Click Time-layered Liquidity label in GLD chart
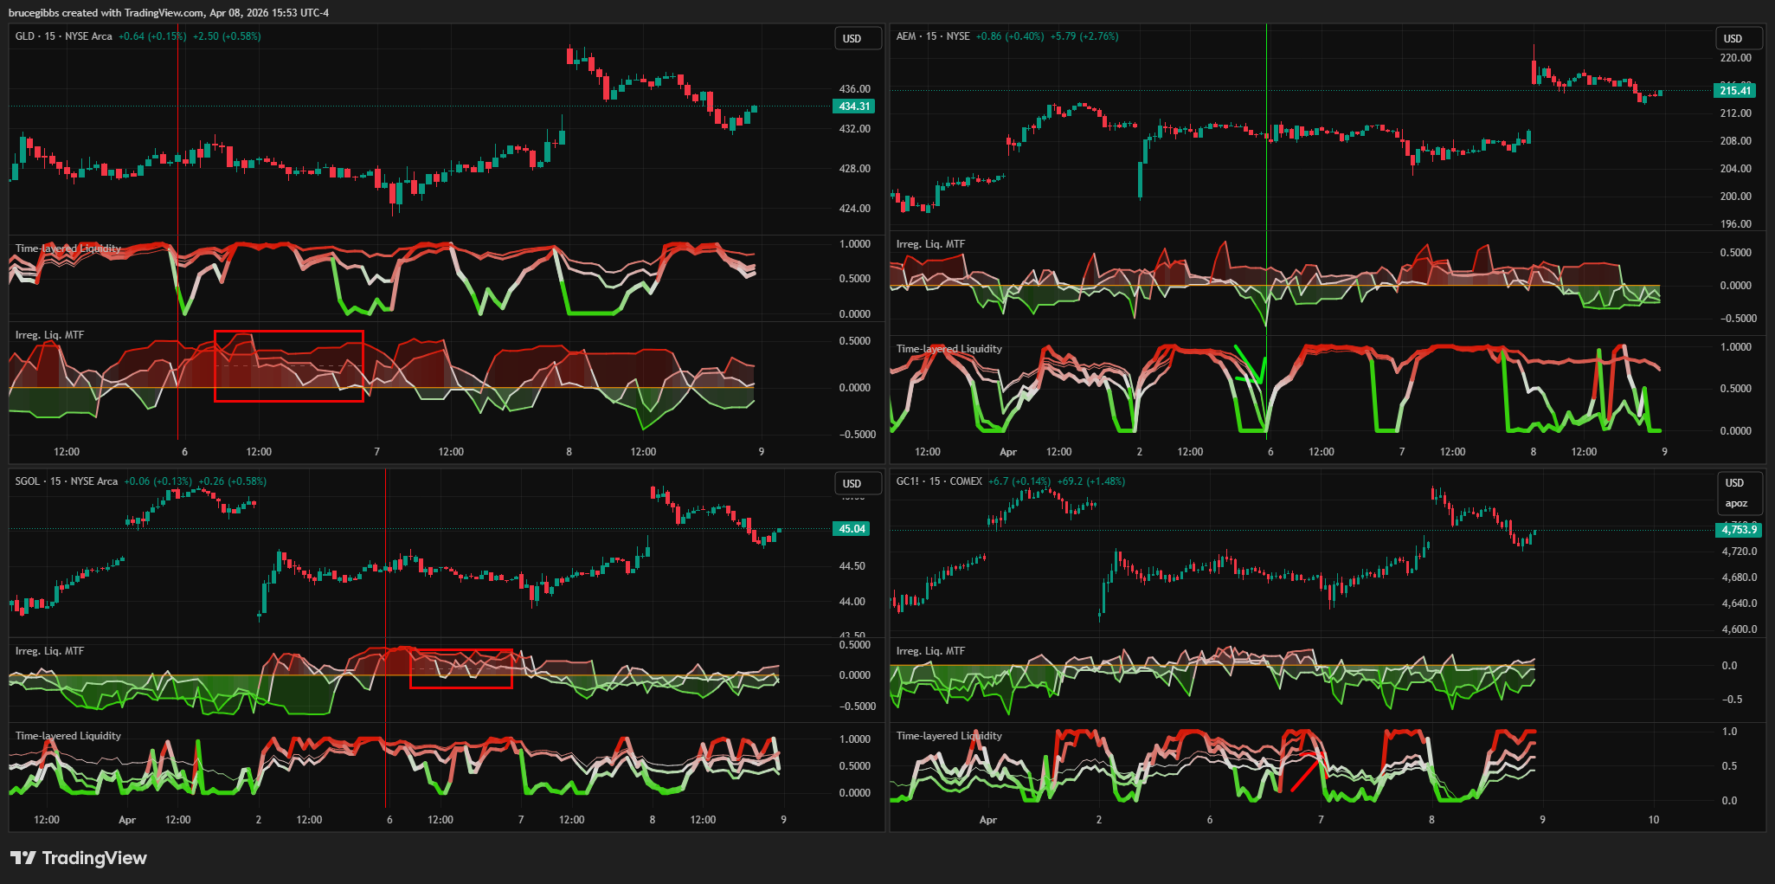The image size is (1775, 884). click(68, 248)
